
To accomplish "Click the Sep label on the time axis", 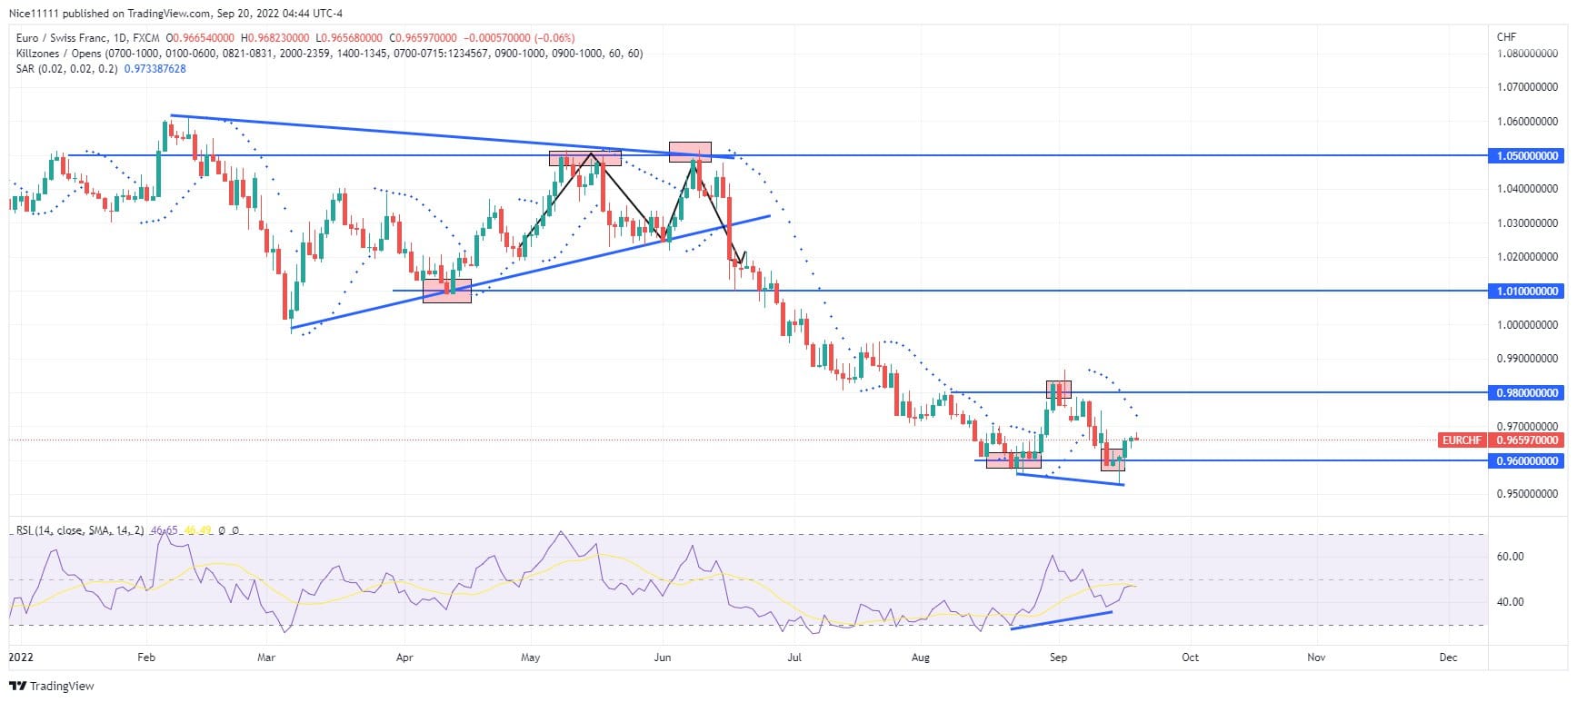I will point(1057,658).
